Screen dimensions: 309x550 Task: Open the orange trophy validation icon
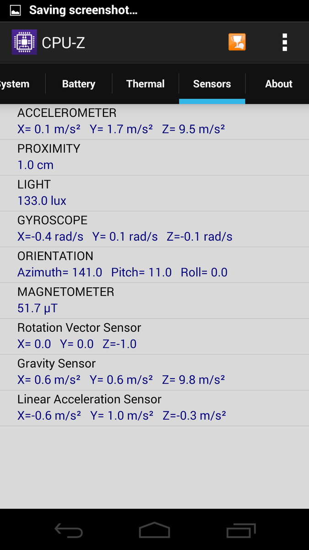tap(237, 43)
